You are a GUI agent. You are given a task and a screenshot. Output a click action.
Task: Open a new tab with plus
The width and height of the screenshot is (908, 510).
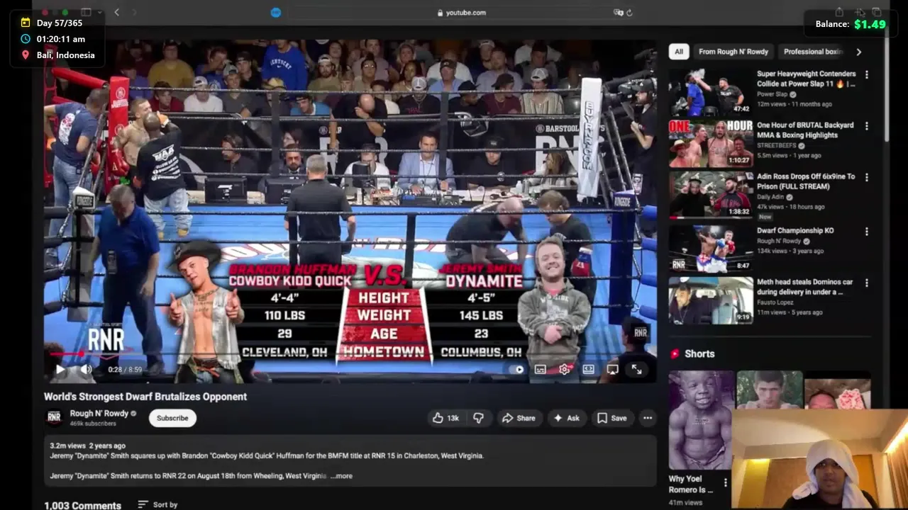[x=860, y=12]
